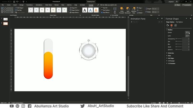Open the Size & Properties tab icon
The image size is (193, 108).
[x=176, y=25]
